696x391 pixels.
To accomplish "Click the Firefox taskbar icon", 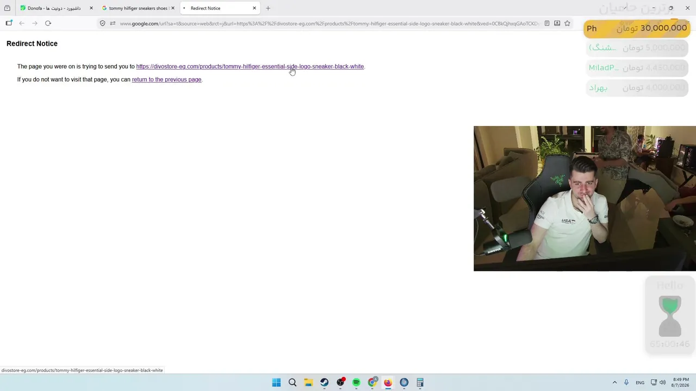I will (x=388, y=382).
